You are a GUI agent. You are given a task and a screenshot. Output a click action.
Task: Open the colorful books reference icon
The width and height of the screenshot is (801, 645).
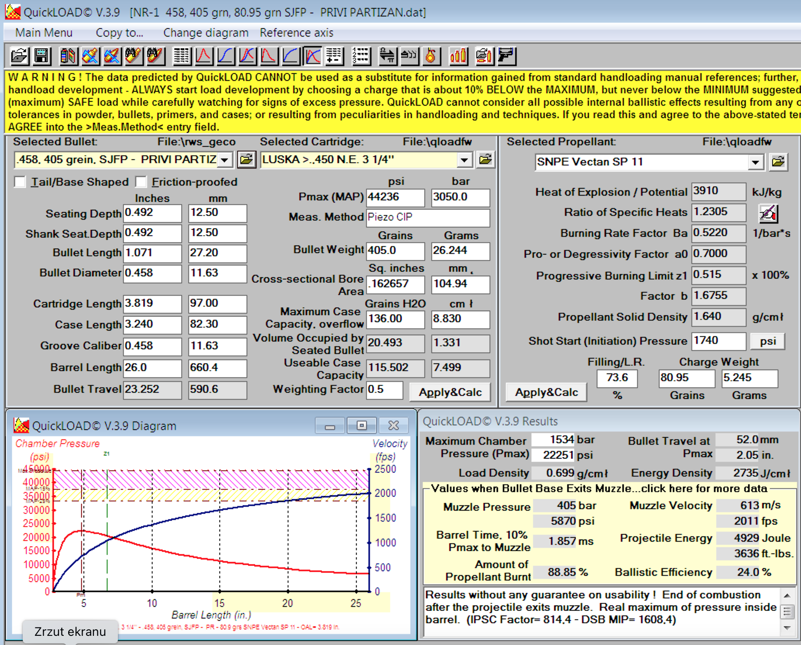tap(69, 56)
